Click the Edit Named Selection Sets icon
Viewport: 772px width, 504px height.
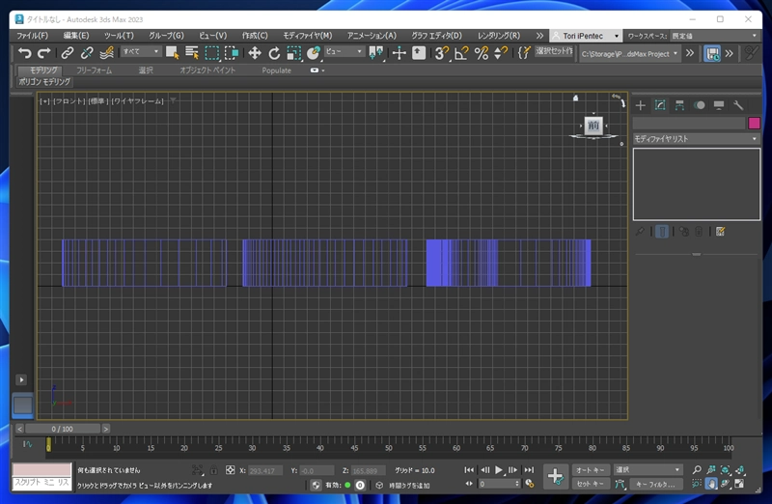(524, 53)
